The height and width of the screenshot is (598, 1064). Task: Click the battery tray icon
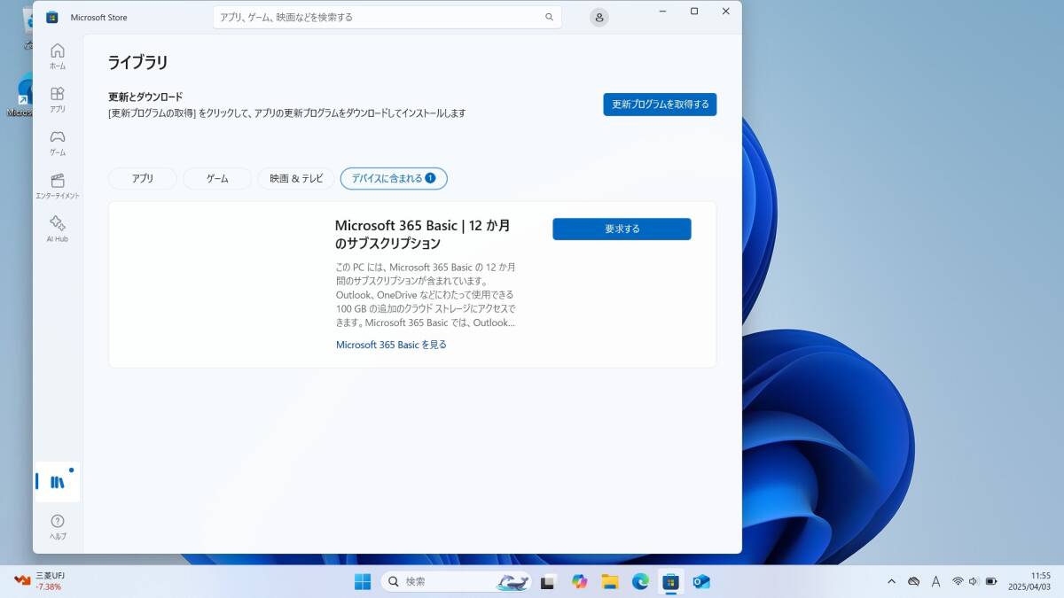click(x=992, y=581)
